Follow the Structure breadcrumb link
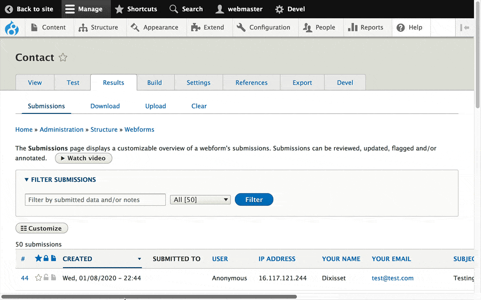 104,129
